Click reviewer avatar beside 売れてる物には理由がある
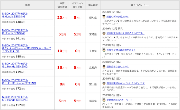This screenshot has width=180, height=110. click(104, 50)
